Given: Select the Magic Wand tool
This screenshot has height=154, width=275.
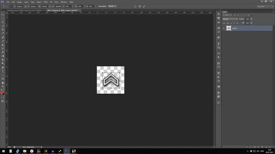Looking at the screenshot, I should point(3,26).
